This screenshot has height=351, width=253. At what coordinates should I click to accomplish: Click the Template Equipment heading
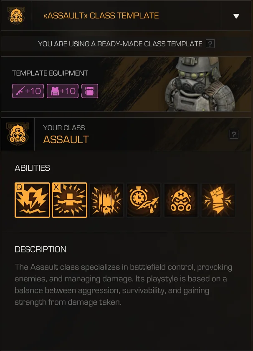click(50, 73)
